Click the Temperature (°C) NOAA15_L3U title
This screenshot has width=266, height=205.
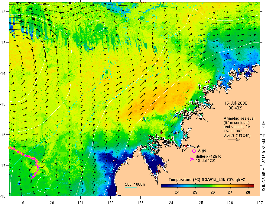point(207,180)
